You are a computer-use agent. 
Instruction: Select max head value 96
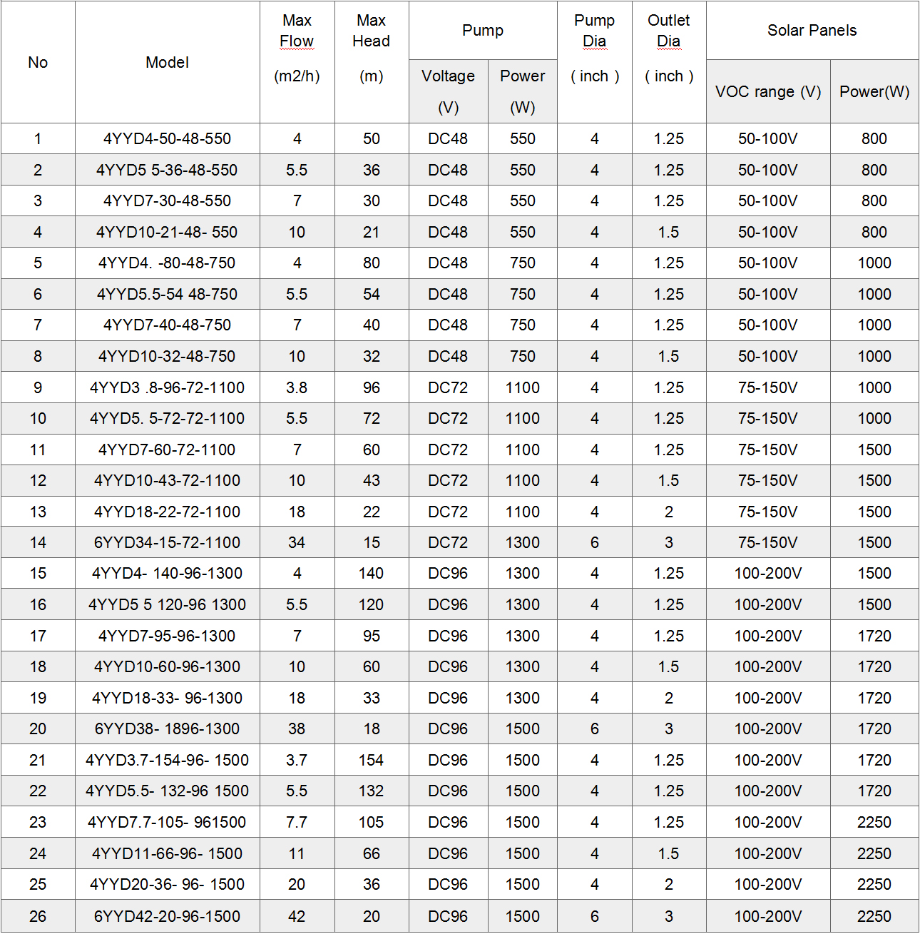point(371,387)
